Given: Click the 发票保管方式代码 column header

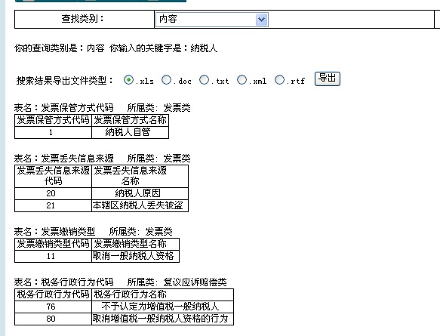Looking at the screenshot, I should click(53, 120).
